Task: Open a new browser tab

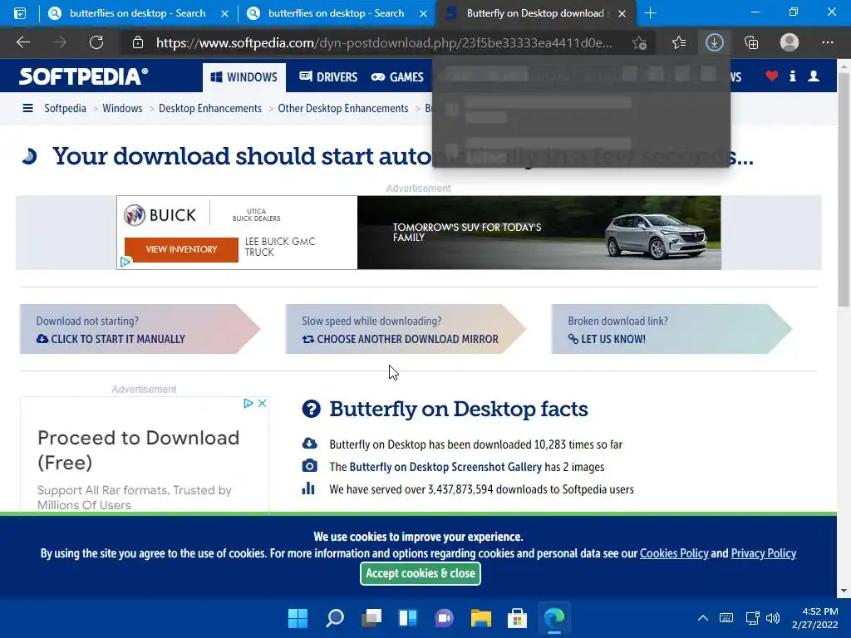Action: coord(650,13)
